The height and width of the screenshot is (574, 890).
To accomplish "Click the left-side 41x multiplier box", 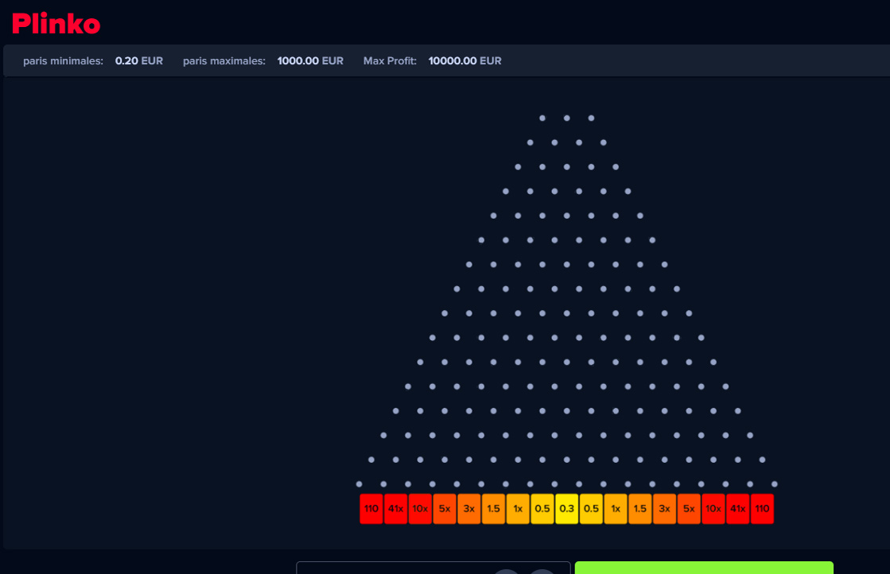I will click(x=395, y=509).
